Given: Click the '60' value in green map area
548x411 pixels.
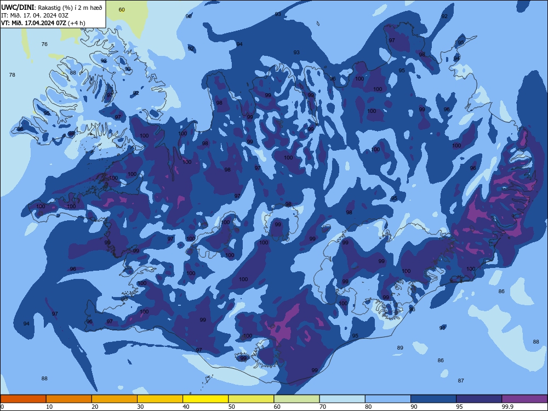Looking at the screenshot, I should click(122, 10).
